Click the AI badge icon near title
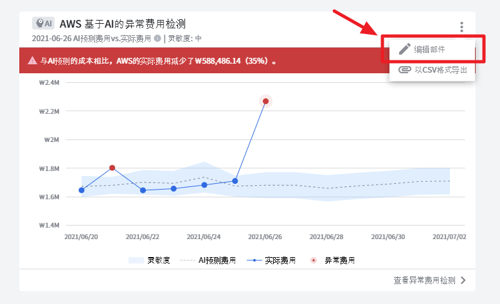 tap(43, 23)
